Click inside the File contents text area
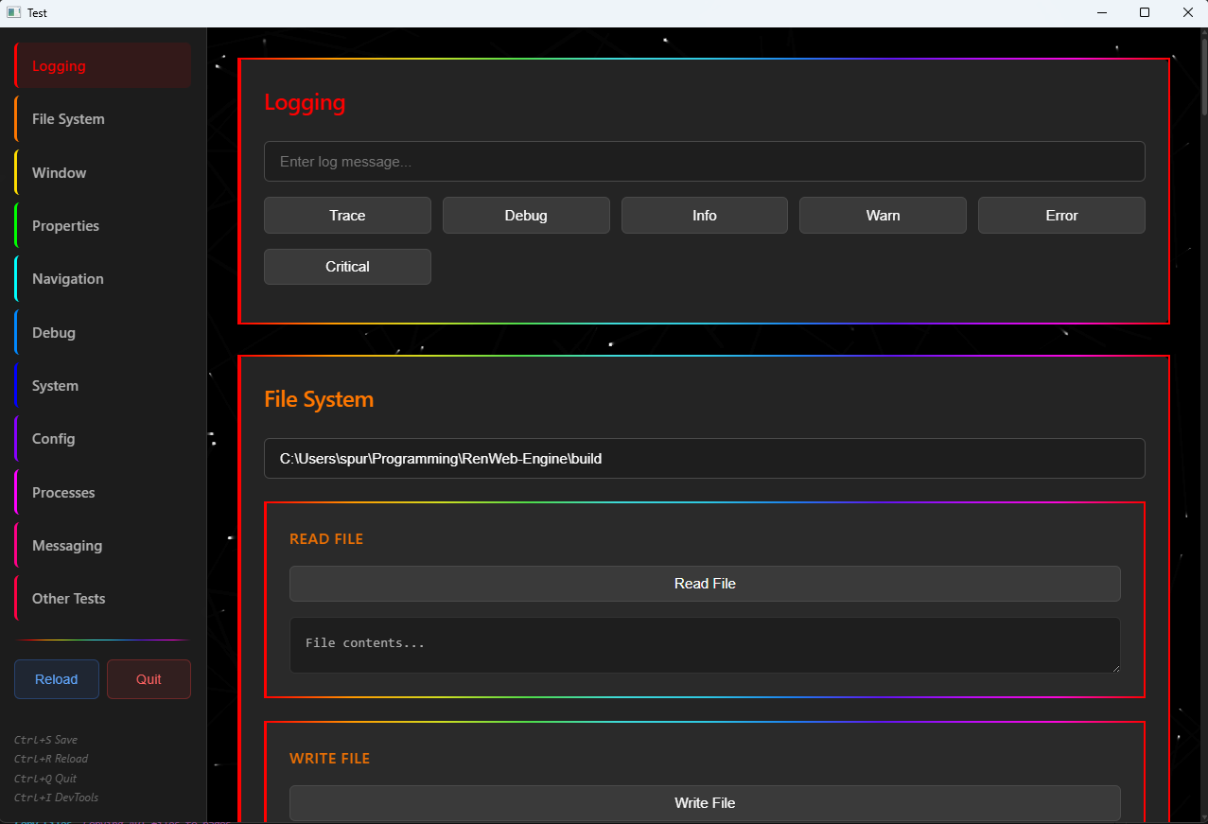This screenshot has height=824, width=1208. [704, 645]
